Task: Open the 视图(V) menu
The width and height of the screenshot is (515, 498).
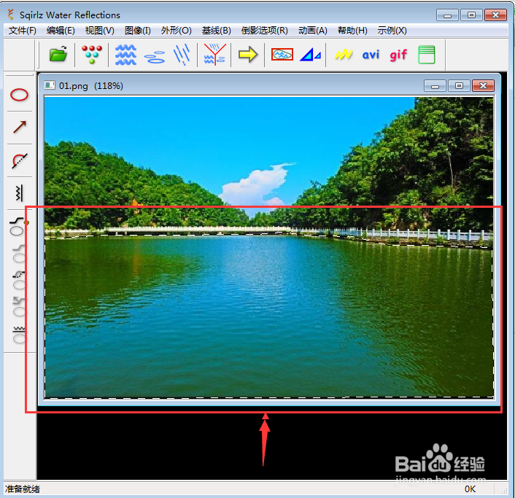Action: click(99, 31)
